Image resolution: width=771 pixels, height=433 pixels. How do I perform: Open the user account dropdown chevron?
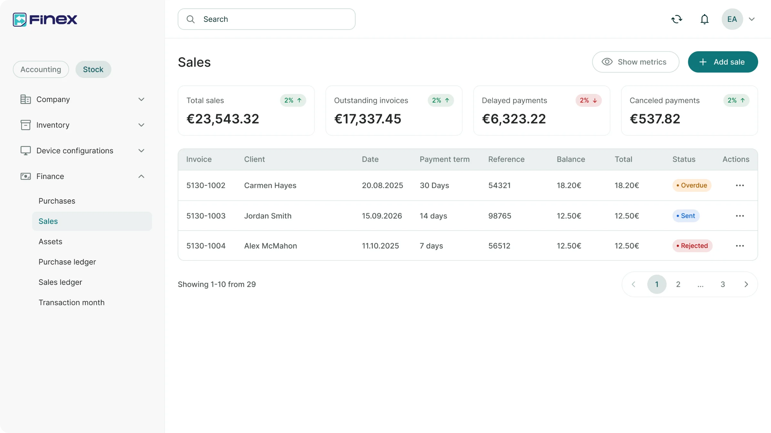tap(752, 19)
